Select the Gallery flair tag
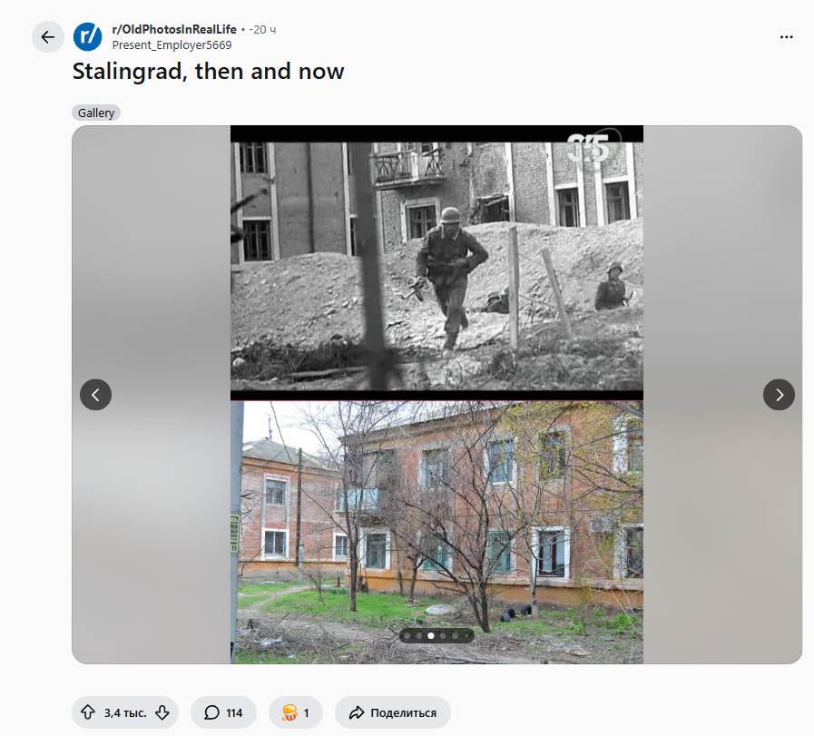Screen dimensions: 814x736 [x=96, y=113]
